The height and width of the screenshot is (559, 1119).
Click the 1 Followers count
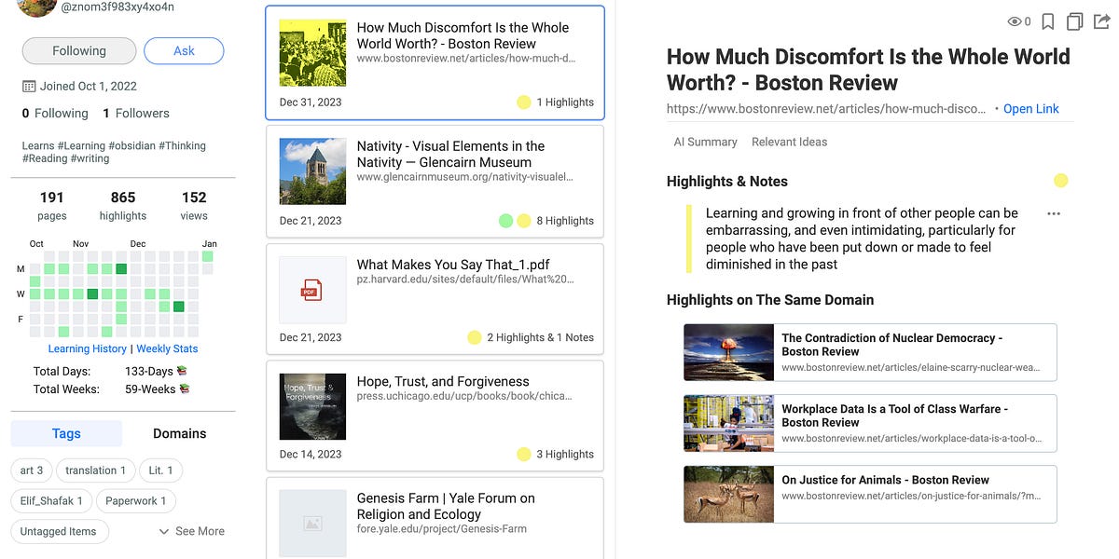point(136,114)
